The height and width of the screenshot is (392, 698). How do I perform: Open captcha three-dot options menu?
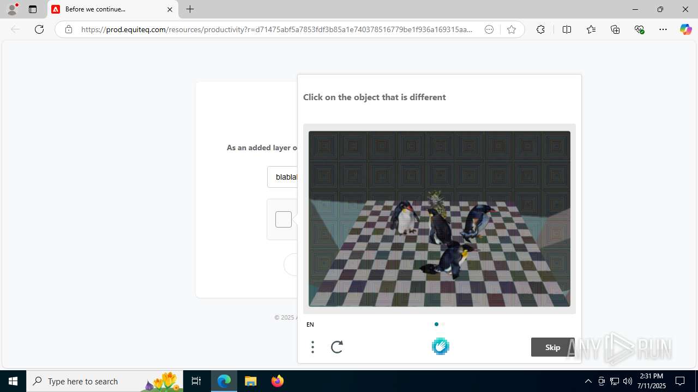tap(312, 347)
